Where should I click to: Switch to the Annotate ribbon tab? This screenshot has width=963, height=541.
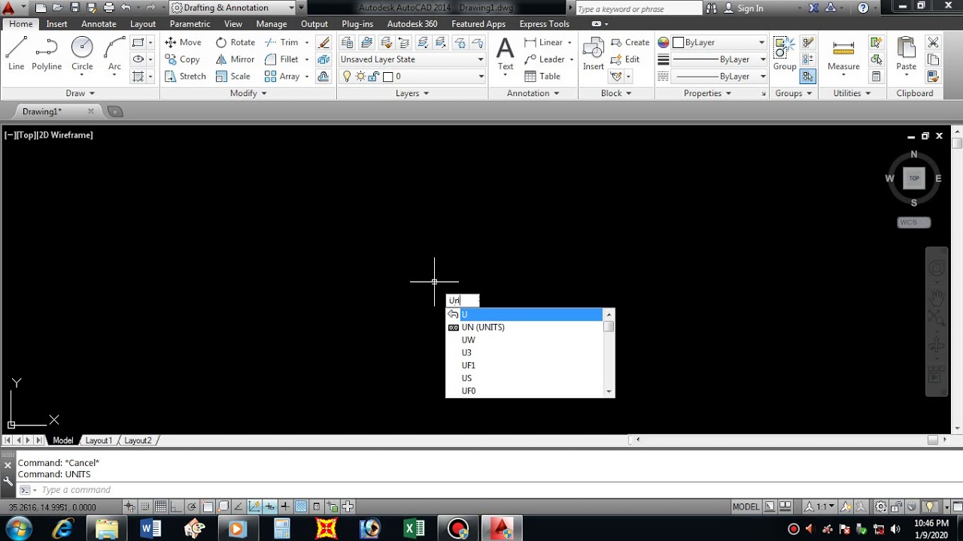pos(99,24)
